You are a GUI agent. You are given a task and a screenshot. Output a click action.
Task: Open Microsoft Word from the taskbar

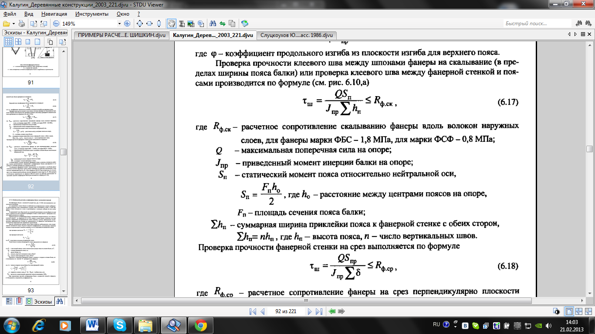(x=93, y=324)
